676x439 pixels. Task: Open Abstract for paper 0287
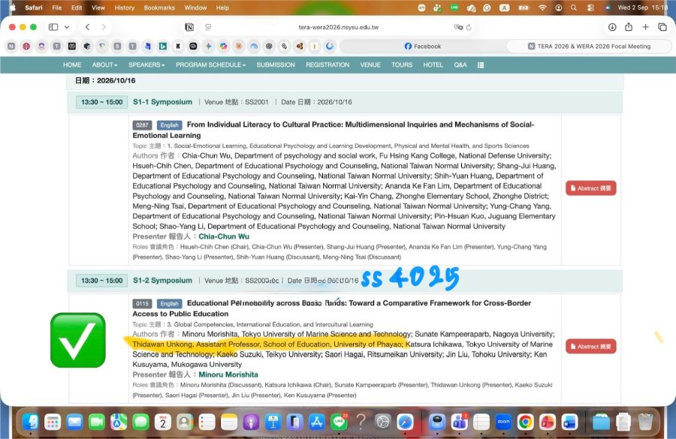pos(590,188)
